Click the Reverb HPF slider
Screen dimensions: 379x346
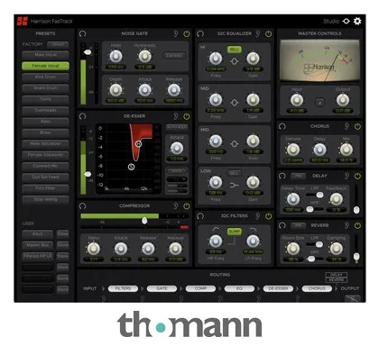pos(315,259)
